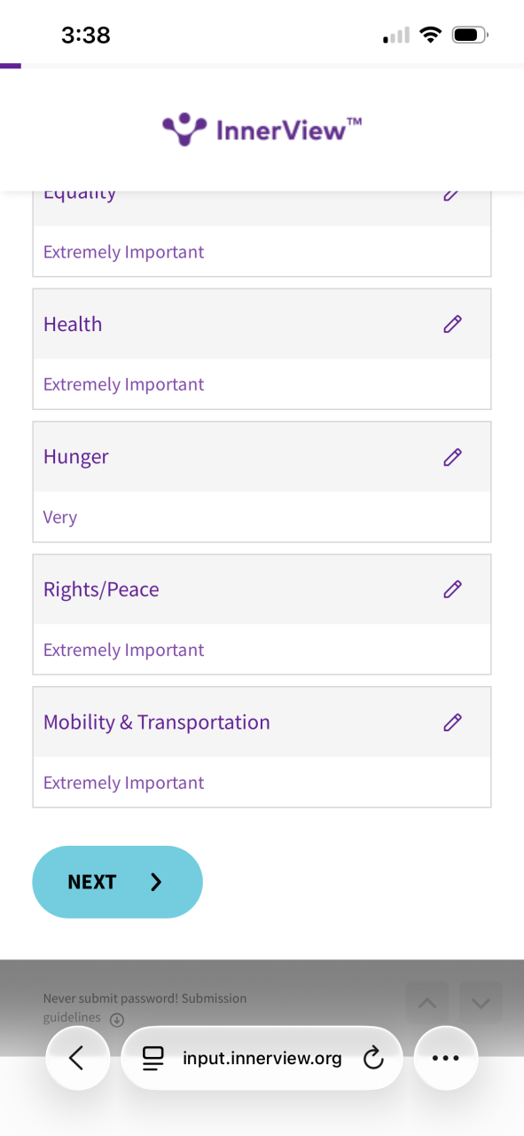Edit the Equality entry with pencil icon

451,195
